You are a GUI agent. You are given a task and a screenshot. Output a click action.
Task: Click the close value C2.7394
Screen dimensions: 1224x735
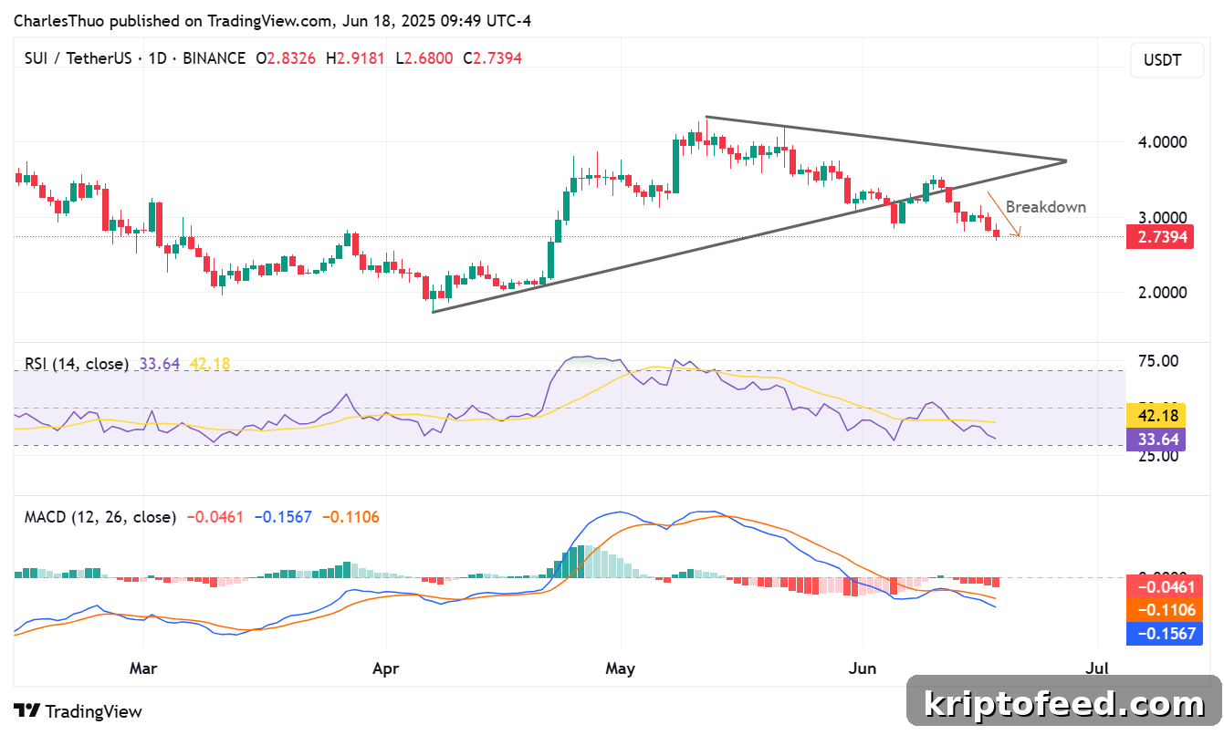(493, 58)
